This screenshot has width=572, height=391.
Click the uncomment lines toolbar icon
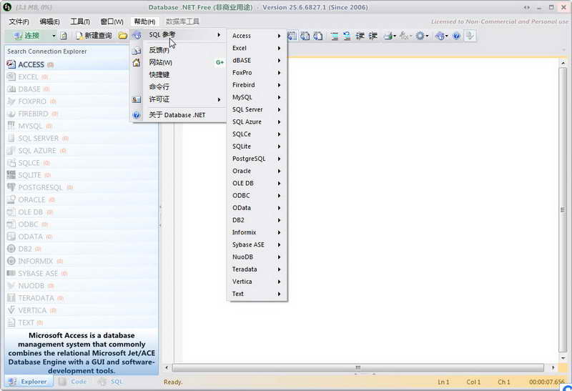pos(347,36)
